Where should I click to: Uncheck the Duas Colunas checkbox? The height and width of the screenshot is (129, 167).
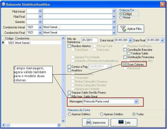(x=125, y=64)
